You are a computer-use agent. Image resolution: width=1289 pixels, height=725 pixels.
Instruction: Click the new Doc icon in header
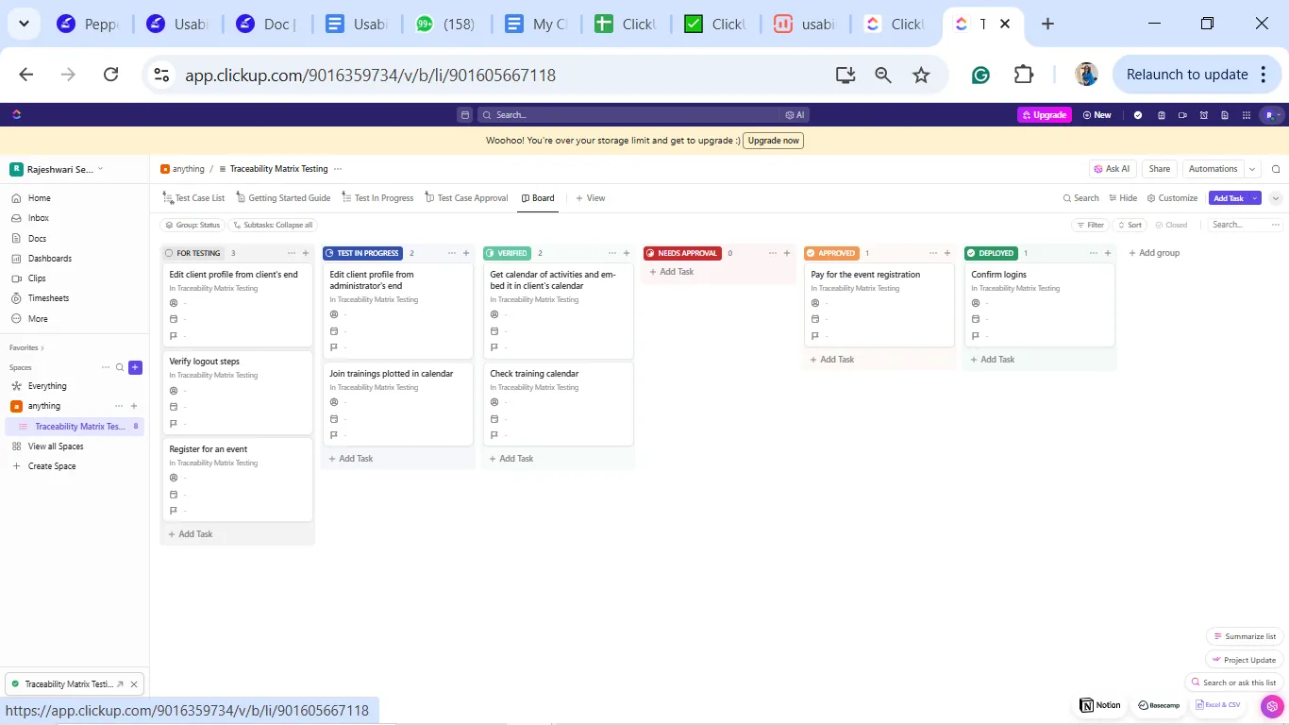(x=1225, y=115)
